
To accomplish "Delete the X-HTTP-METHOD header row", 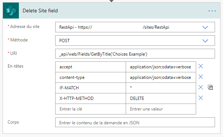I will pyautogui.click(x=201, y=98).
